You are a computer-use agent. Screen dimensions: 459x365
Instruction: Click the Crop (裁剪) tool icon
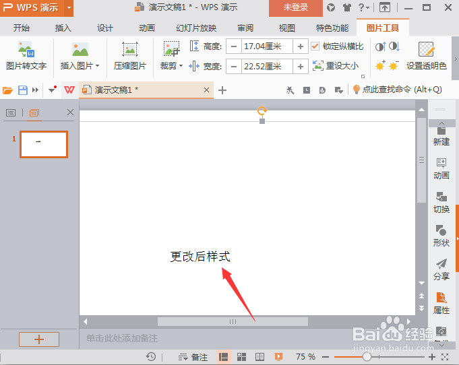tap(171, 49)
